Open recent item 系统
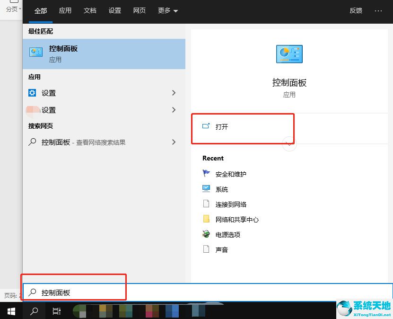Image resolution: width=393 pixels, height=319 pixels. (222, 189)
